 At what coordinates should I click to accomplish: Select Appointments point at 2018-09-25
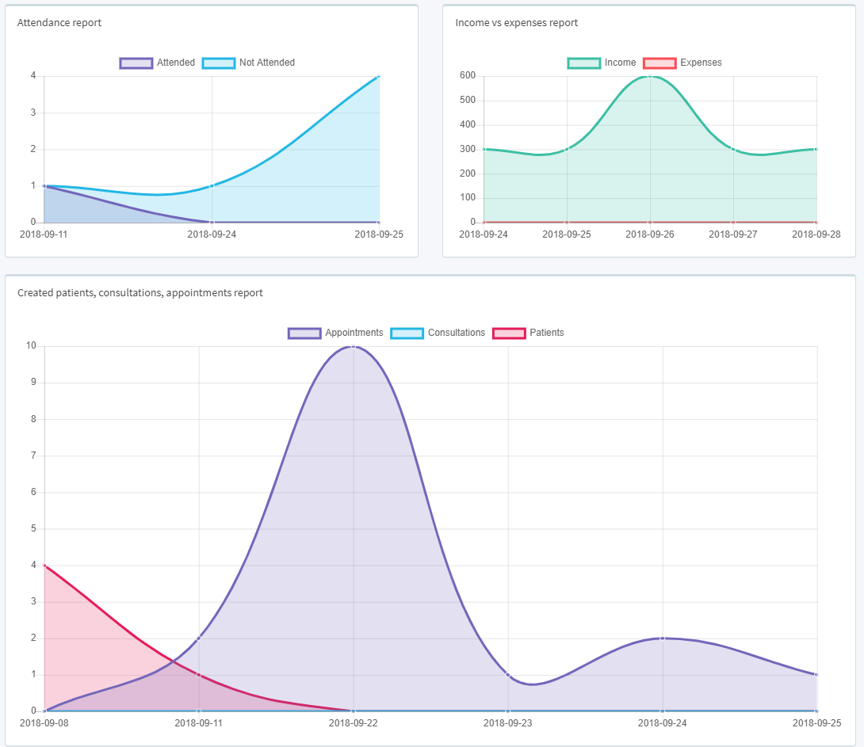point(817,675)
